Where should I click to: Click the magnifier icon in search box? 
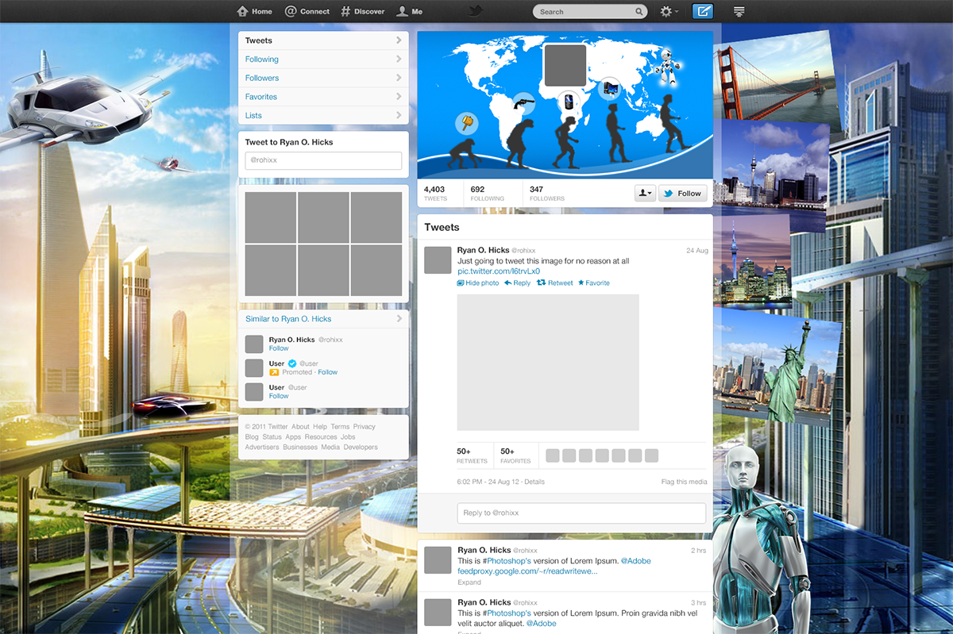pos(639,12)
